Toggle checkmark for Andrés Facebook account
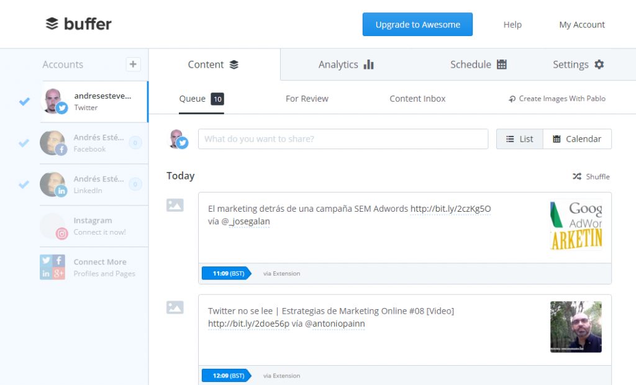Image resolution: width=636 pixels, height=385 pixels. pyautogui.click(x=24, y=143)
